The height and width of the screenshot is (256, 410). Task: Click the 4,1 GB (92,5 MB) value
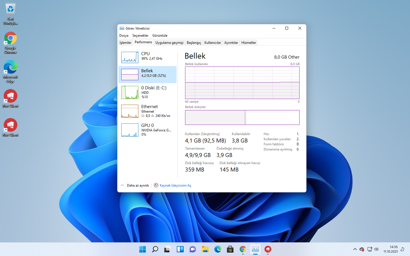(205, 141)
